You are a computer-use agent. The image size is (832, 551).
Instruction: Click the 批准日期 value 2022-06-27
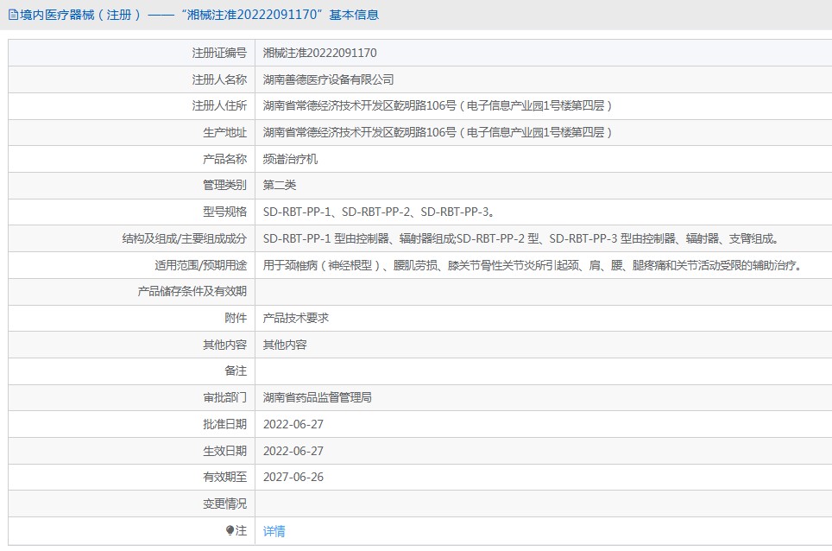(x=293, y=424)
